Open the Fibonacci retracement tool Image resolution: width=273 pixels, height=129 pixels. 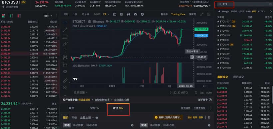pos(65,37)
